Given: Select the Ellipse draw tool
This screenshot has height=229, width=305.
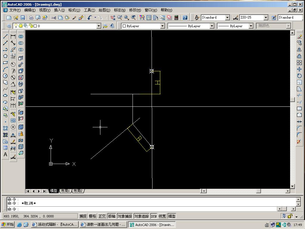Looking at the screenshot, I should (5, 96).
